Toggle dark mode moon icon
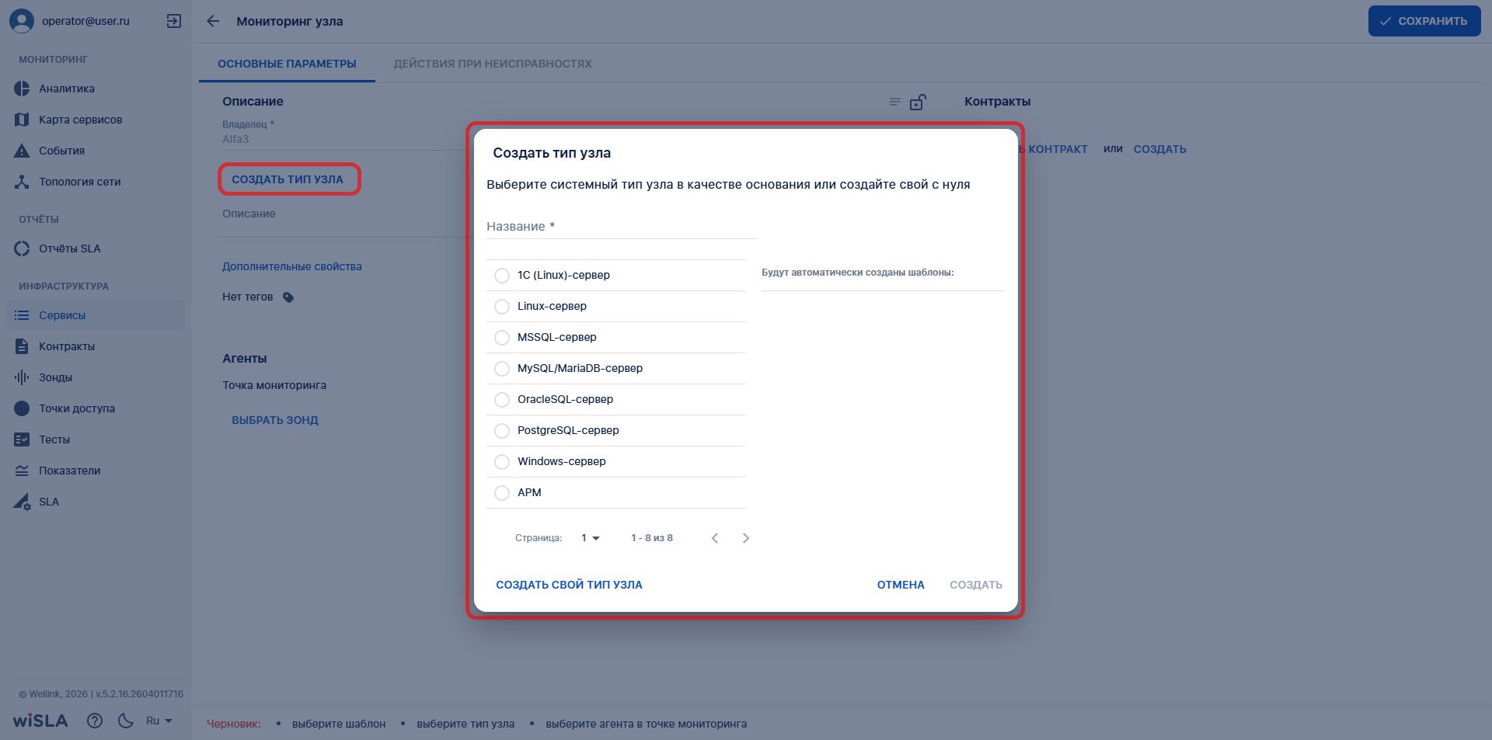This screenshot has height=740, width=1492. [126, 721]
